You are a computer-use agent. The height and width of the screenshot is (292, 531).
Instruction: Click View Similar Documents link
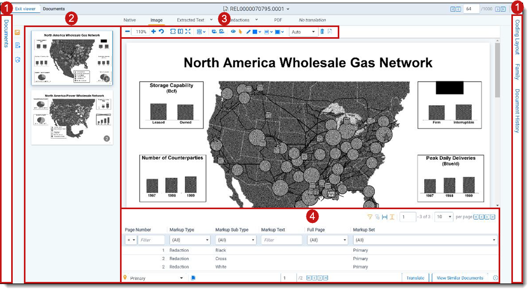(x=460, y=278)
